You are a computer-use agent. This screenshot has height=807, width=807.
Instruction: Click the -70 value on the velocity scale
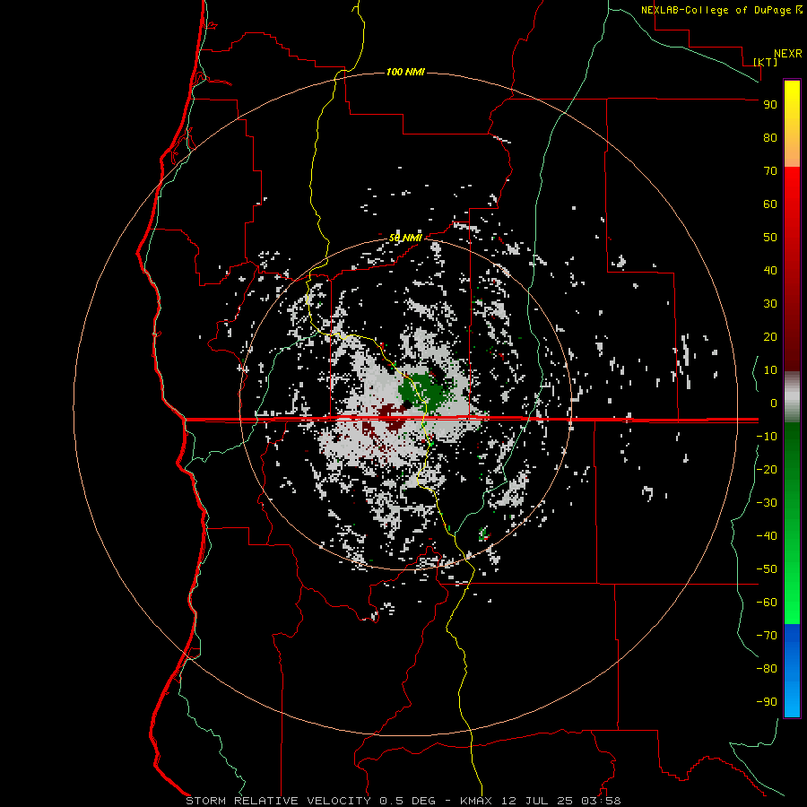(x=767, y=636)
